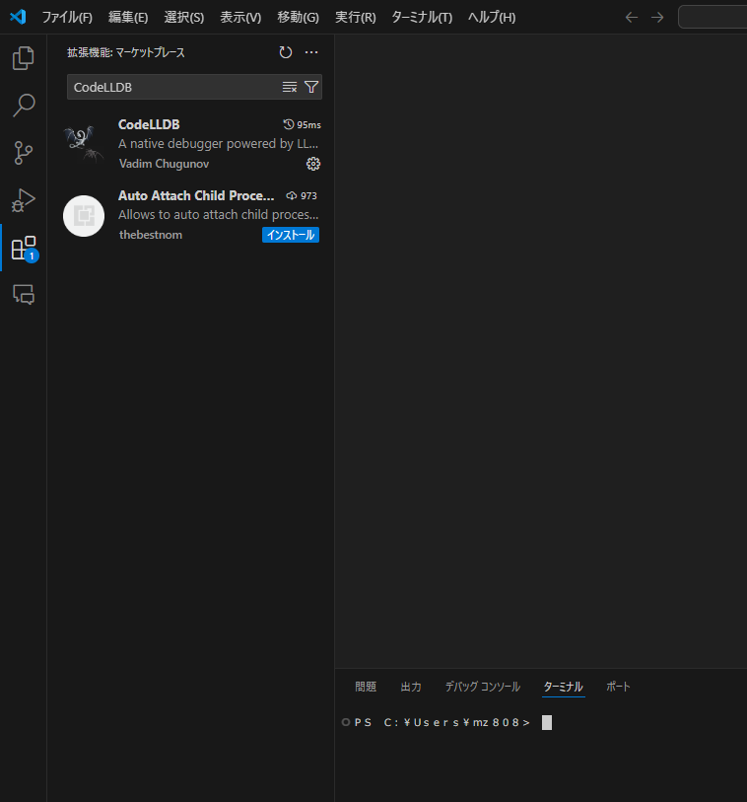
Task: Click the Allows to auto attach description
Action: [x=218, y=215]
